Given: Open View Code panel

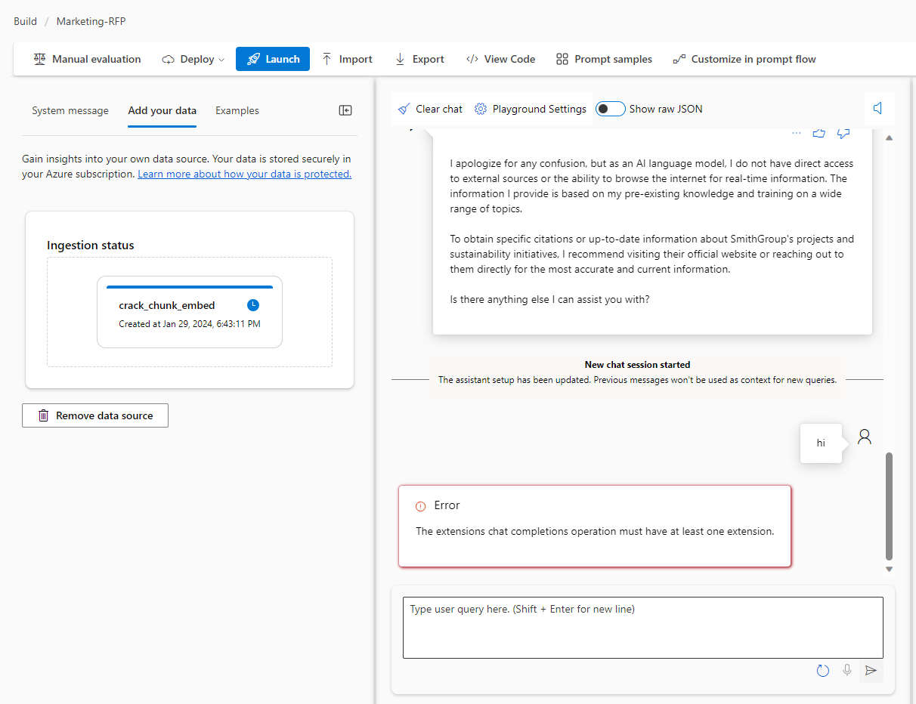Looking at the screenshot, I should (500, 58).
